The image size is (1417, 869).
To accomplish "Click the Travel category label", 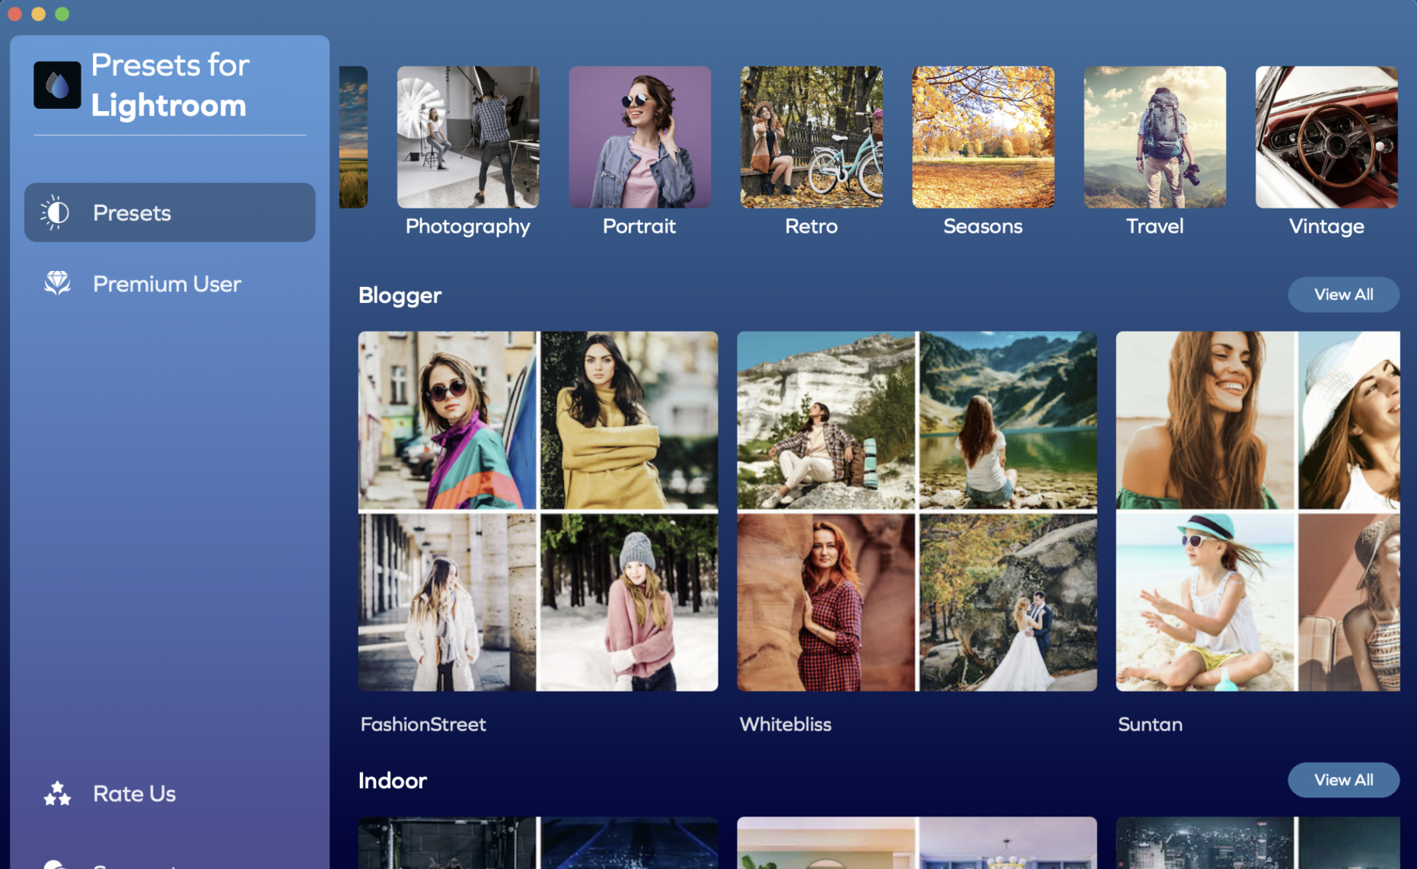I will point(1154,226).
